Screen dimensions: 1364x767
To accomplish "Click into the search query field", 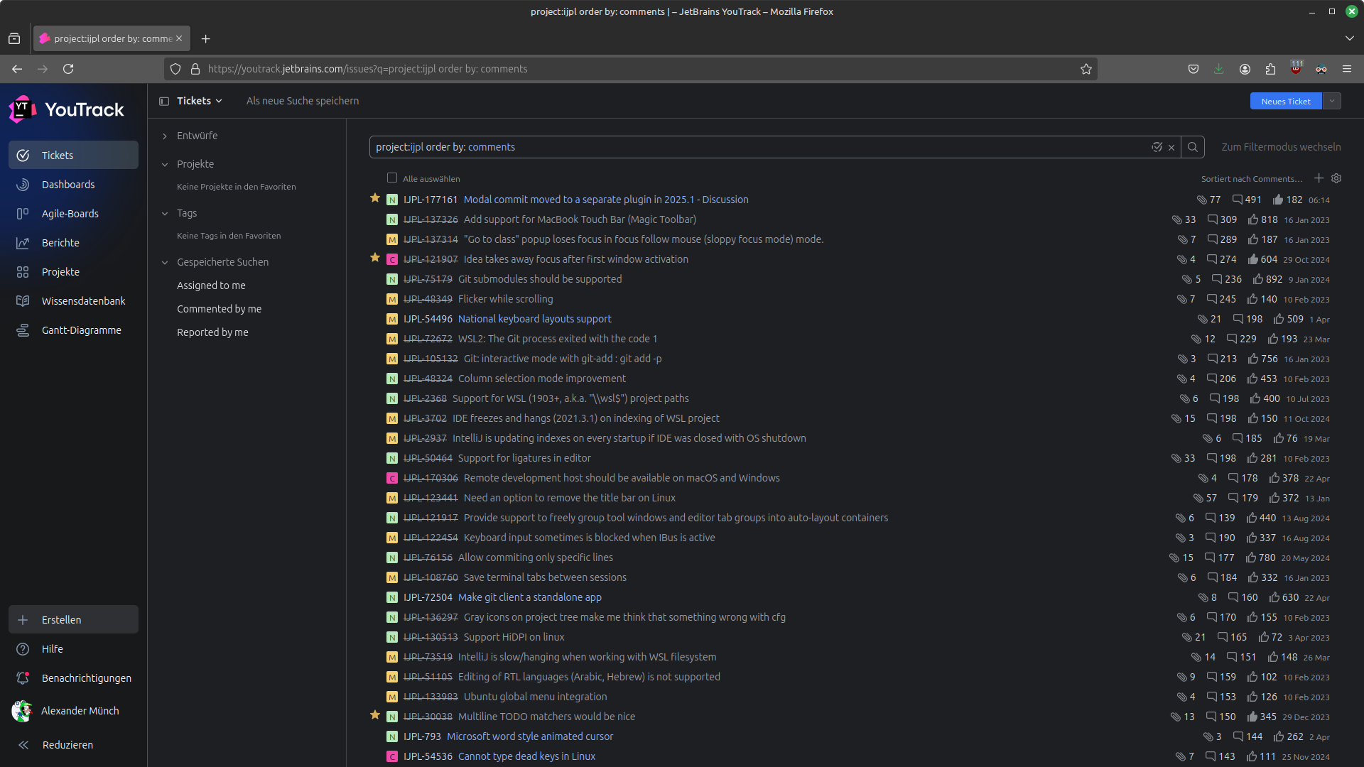I will click(x=760, y=147).
